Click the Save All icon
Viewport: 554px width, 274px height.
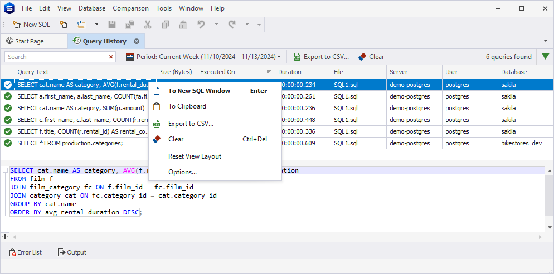130,25
